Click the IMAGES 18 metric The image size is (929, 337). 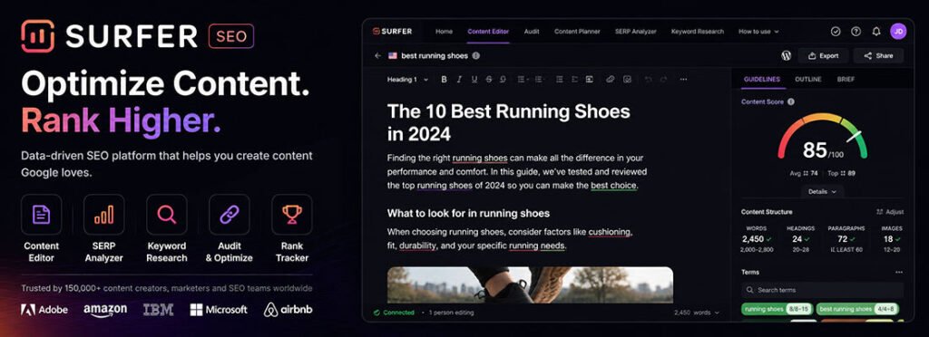[892, 239]
